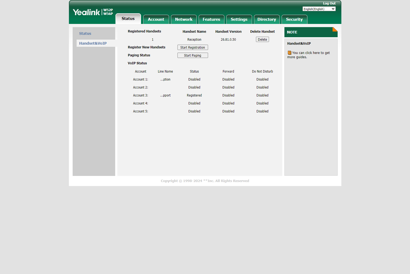The width and height of the screenshot is (410, 274).
Task: Delete the Reception handset
Action: pos(263,39)
